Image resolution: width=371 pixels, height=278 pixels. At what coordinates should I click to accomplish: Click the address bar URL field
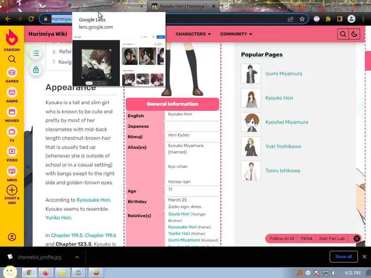[174, 19]
